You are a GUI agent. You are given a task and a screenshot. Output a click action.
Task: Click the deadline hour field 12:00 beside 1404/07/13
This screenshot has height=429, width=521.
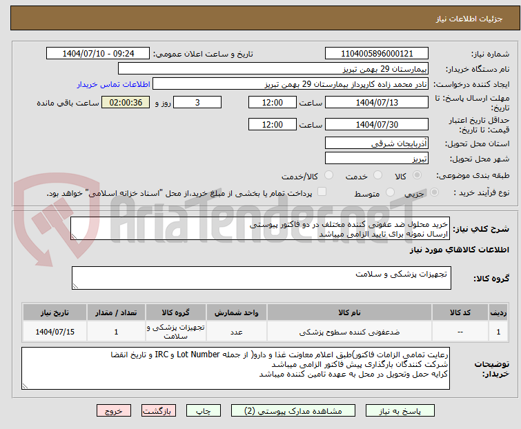[273, 102]
